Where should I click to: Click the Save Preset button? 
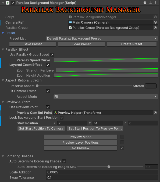[x=33, y=44]
